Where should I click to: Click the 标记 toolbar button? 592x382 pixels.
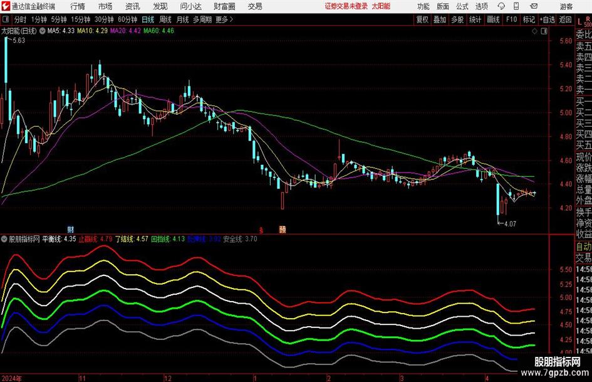(529, 19)
